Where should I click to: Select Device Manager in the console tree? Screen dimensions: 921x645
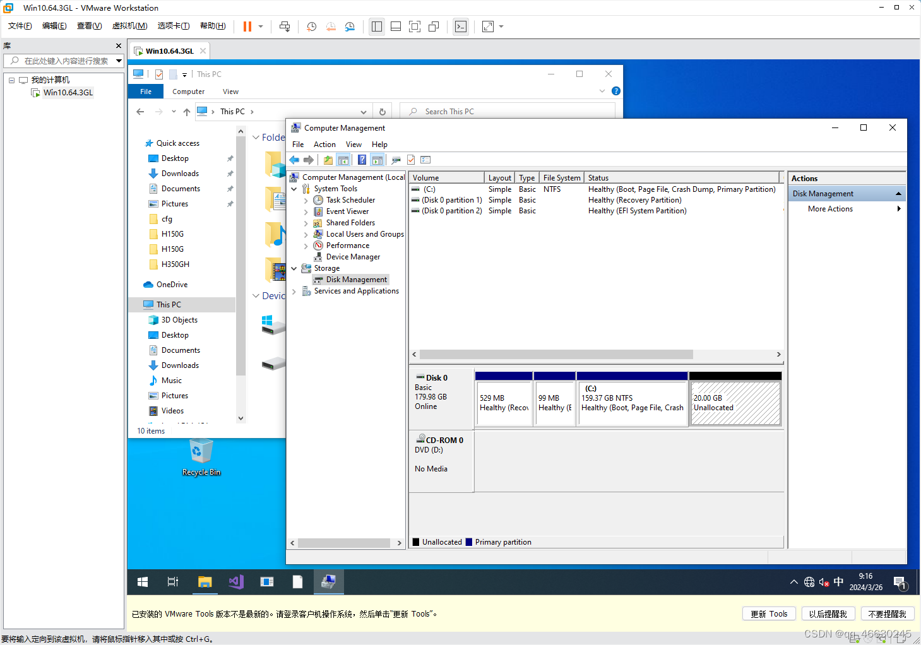[x=353, y=257]
